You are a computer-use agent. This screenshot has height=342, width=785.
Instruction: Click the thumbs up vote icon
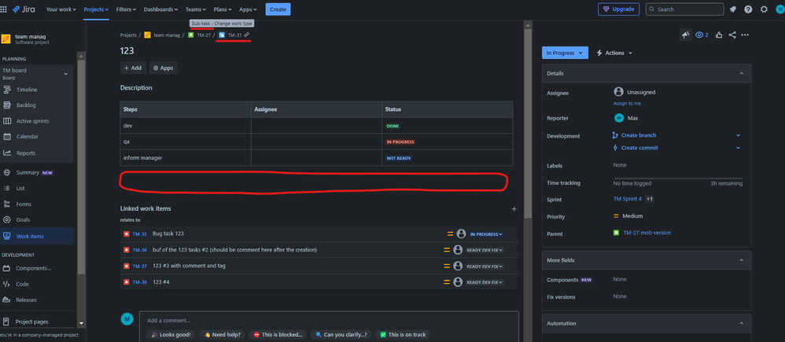click(719, 35)
